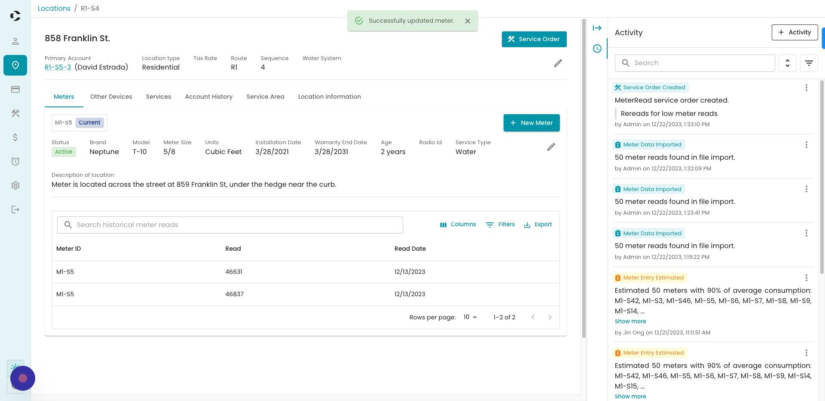Switch to the Account History tab
The height and width of the screenshot is (401, 825).
tap(208, 97)
